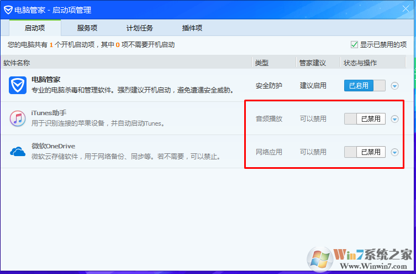Toggle the 已启用 switch for 电脑管家
Screen dimensions: 416x274
click(x=365, y=86)
